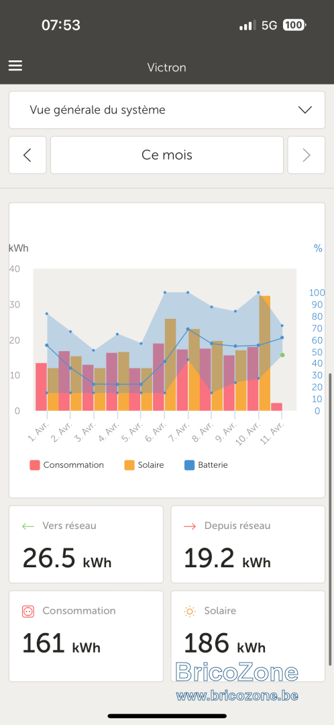334x725 pixels.
Task: Go to the previous period arrow
Action: point(27,155)
